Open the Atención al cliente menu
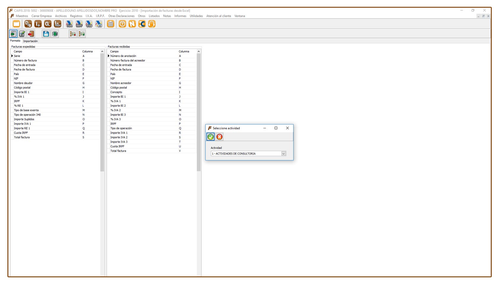The image size is (498, 285). pyautogui.click(x=218, y=16)
